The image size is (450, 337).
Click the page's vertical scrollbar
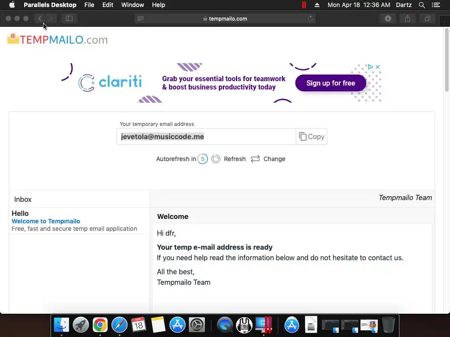tap(447, 60)
